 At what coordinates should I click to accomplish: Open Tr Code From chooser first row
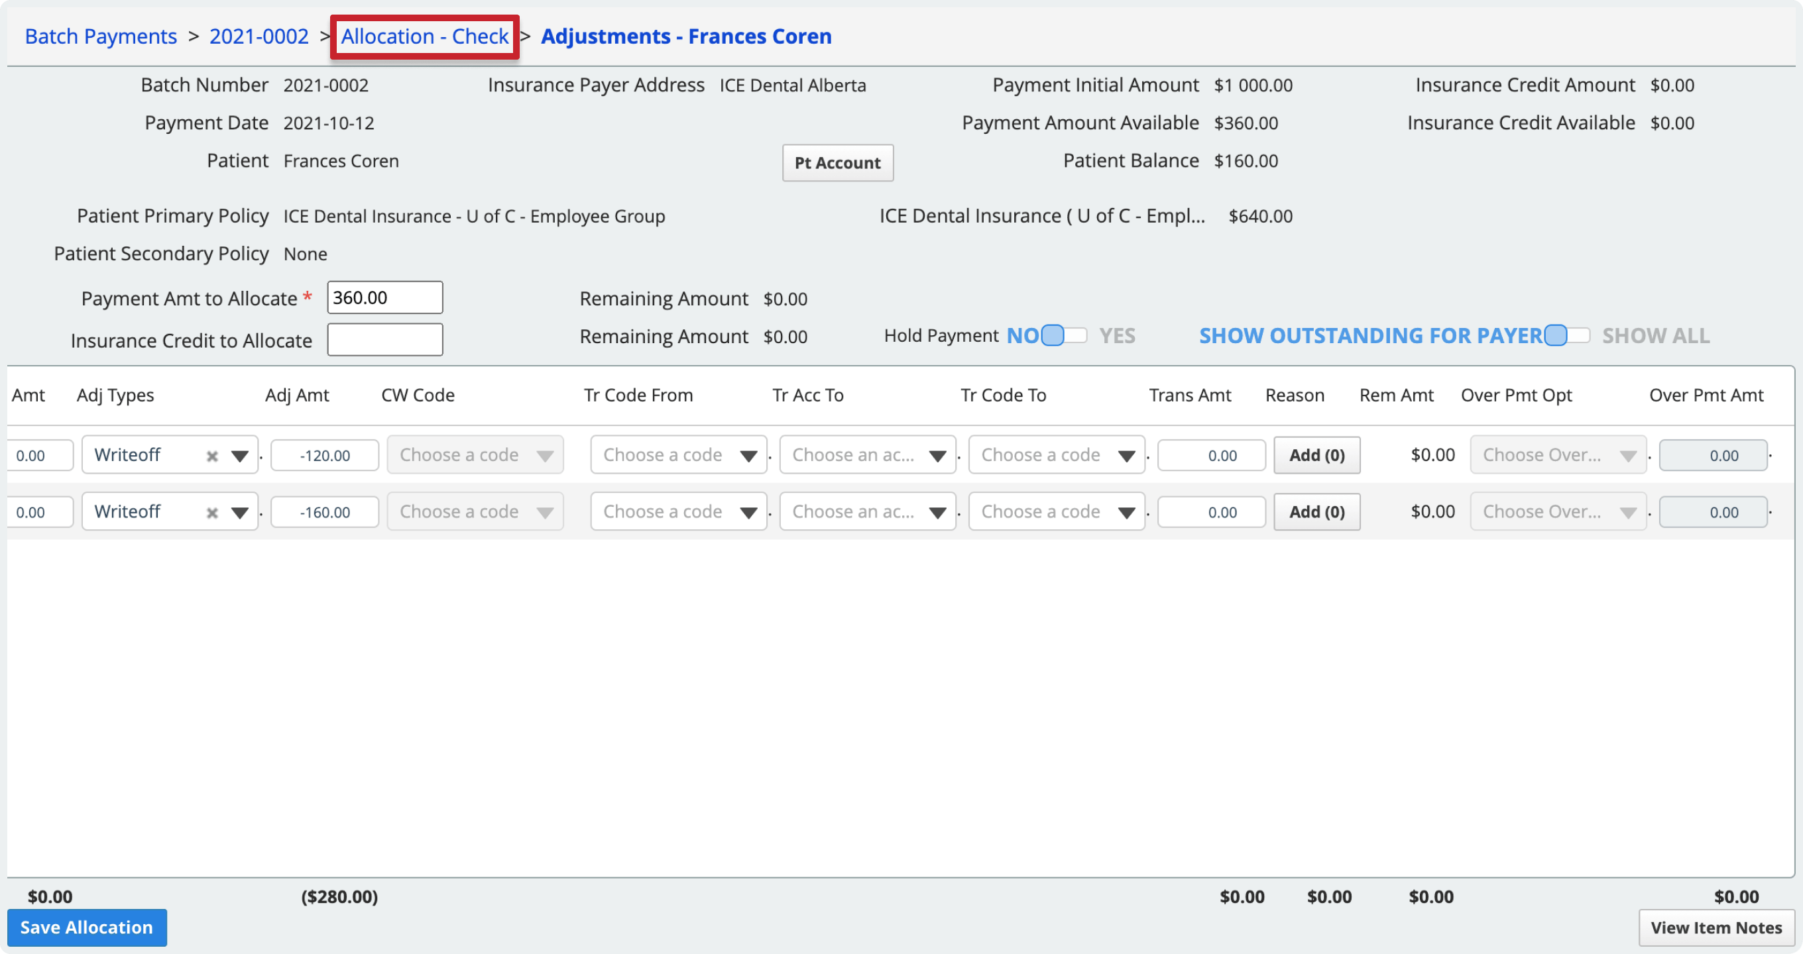(x=676, y=454)
